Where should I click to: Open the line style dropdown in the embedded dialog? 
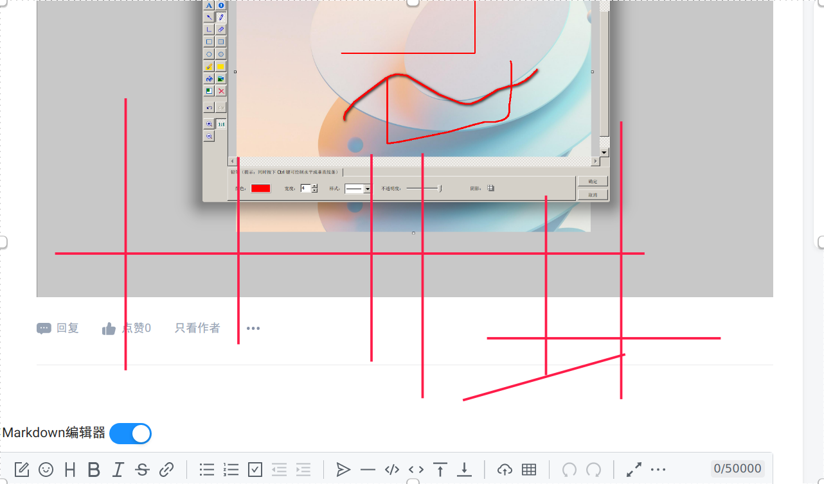click(x=368, y=189)
